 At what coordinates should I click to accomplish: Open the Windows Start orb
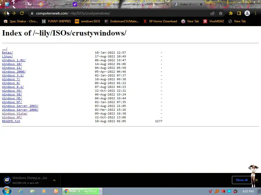(7, 191)
